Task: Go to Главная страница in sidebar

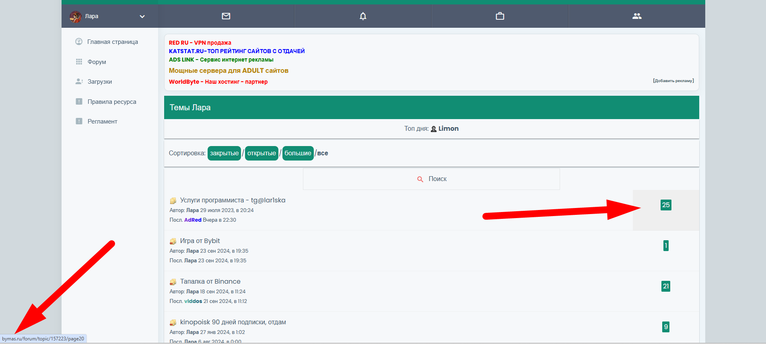Action: point(112,42)
